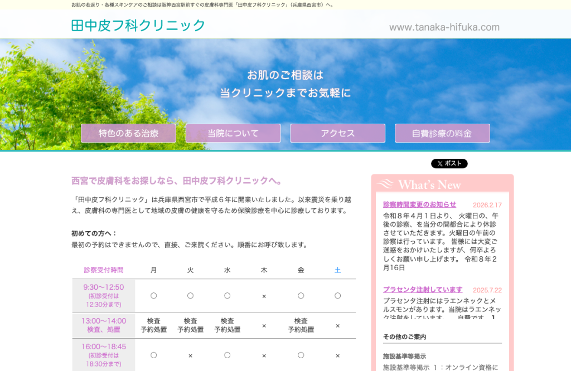Image resolution: width=571 pixels, height=371 pixels.
Task: Click the X ポスト share button
Action: 449,164
